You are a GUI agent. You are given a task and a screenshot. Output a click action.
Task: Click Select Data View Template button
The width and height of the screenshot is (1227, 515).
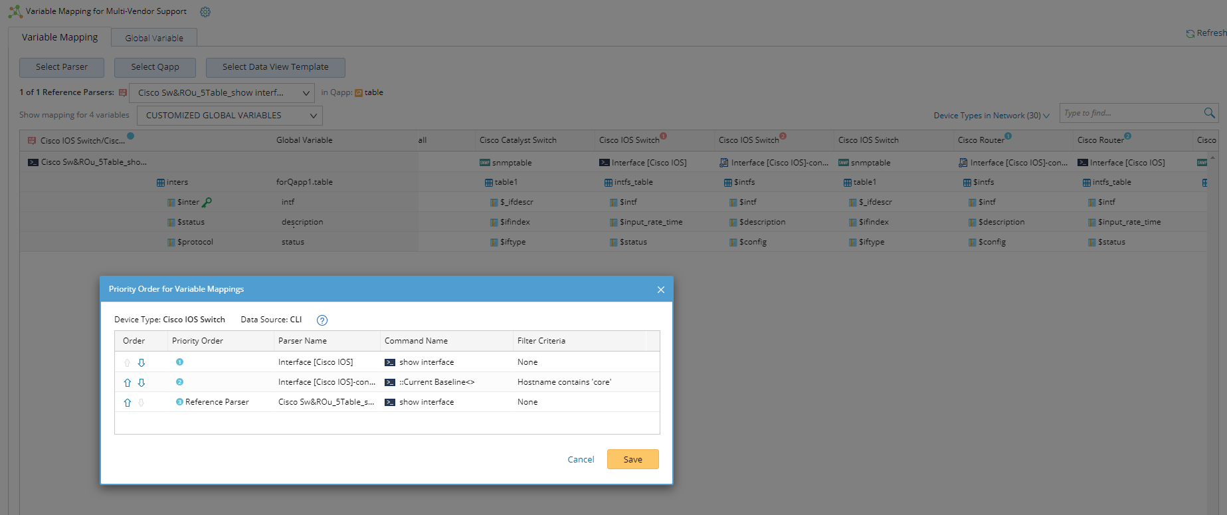coord(276,67)
